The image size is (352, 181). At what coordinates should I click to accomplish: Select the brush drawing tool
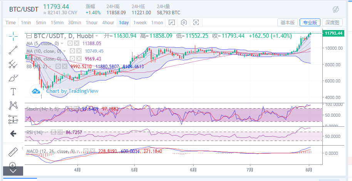(13, 78)
